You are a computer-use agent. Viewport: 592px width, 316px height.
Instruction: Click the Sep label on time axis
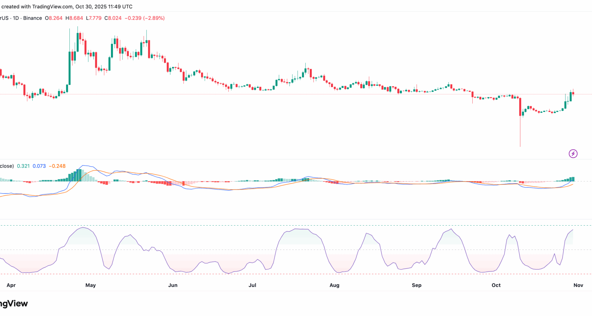[x=417, y=285]
